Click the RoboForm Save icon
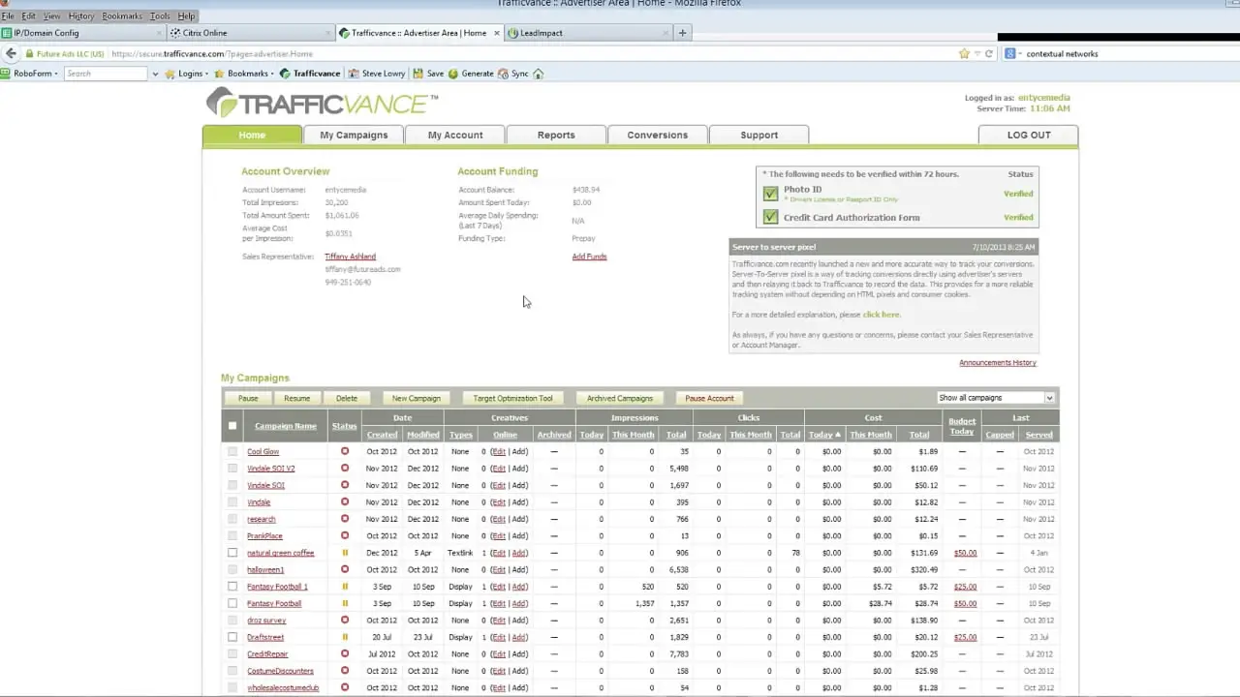The width and height of the screenshot is (1240, 697). pos(428,74)
